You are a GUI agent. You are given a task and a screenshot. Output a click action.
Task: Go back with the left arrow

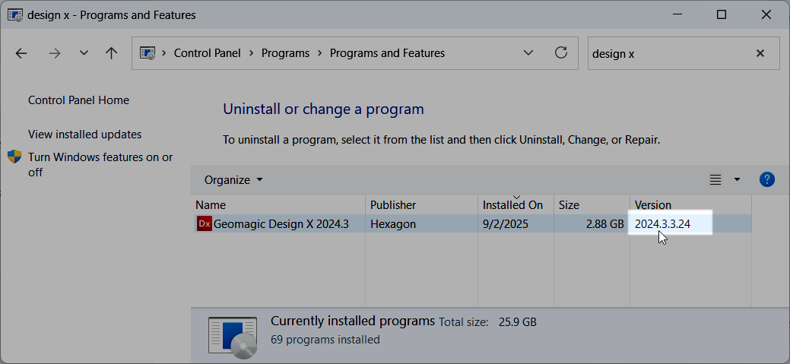point(21,53)
